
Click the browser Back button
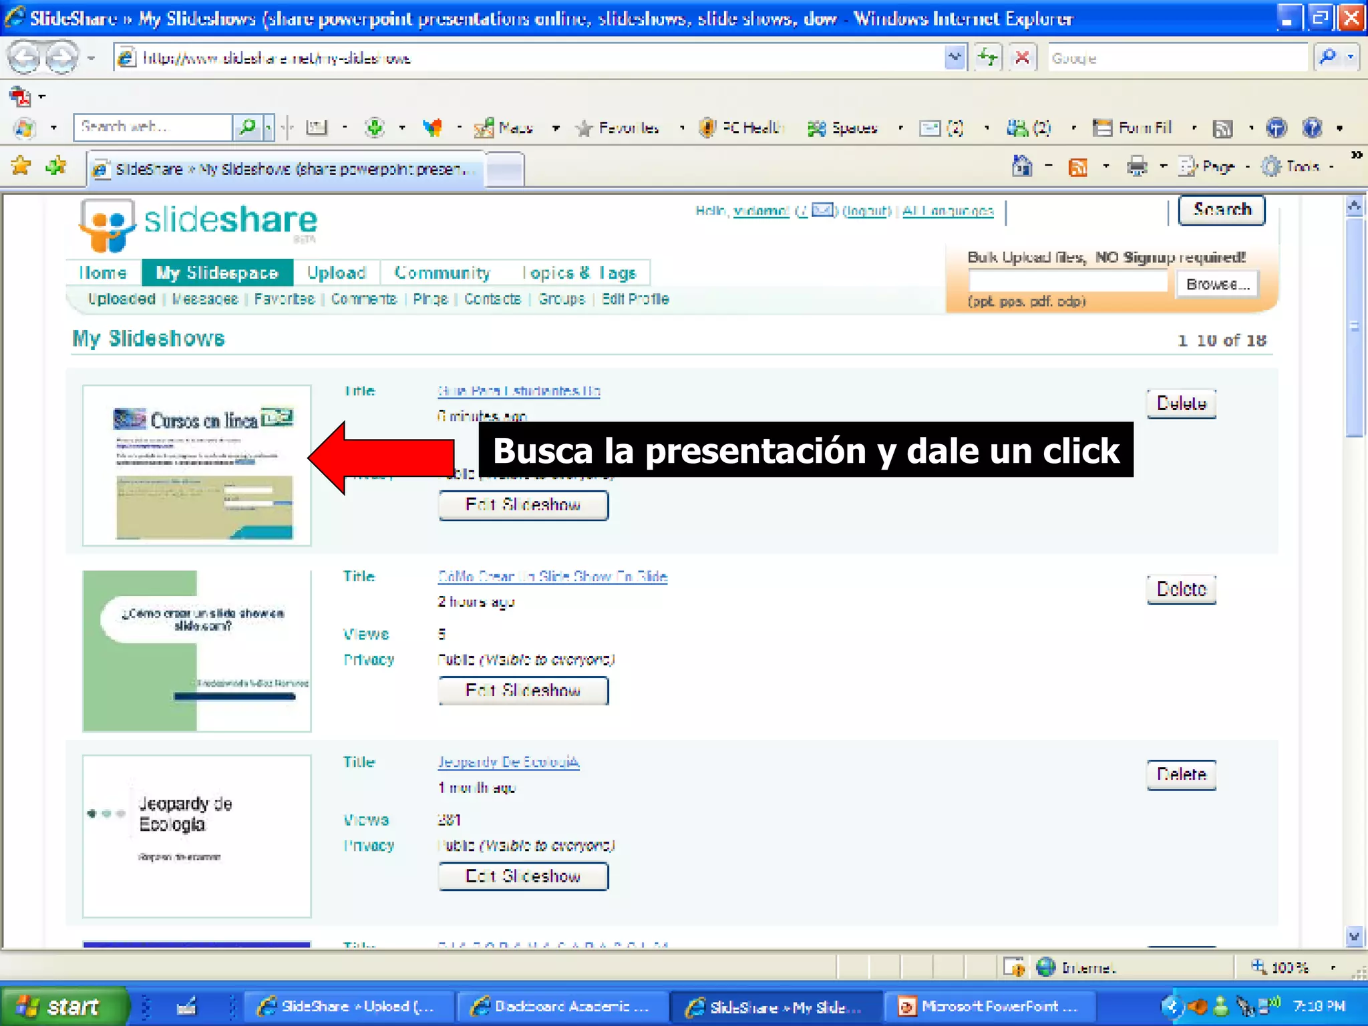click(x=25, y=57)
